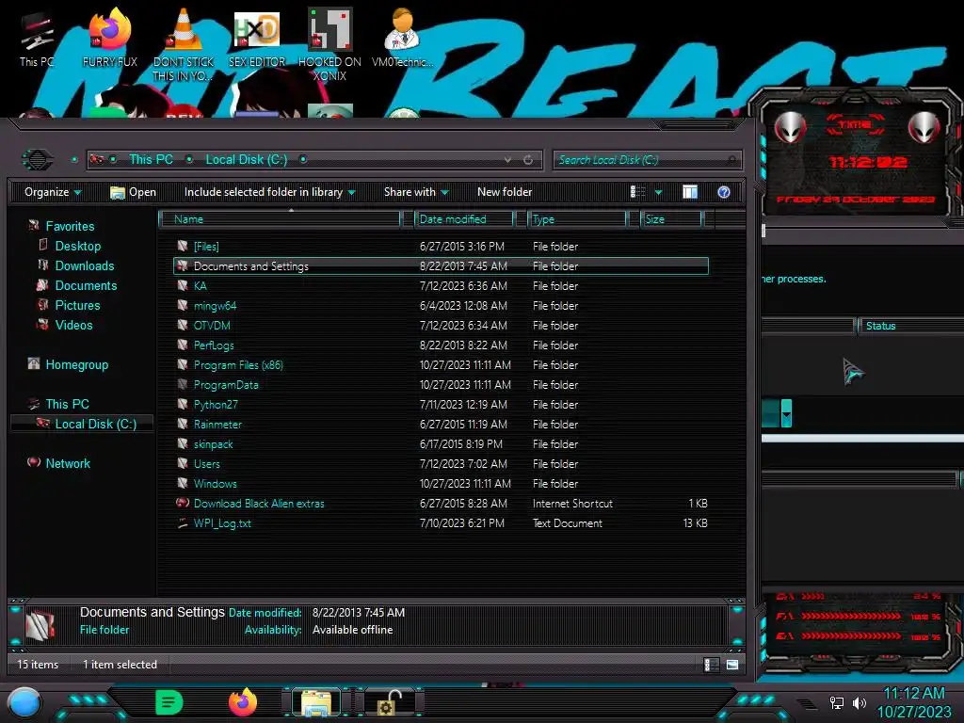Select the [Files] folder row
964x723 pixels.
[x=441, y=247]
